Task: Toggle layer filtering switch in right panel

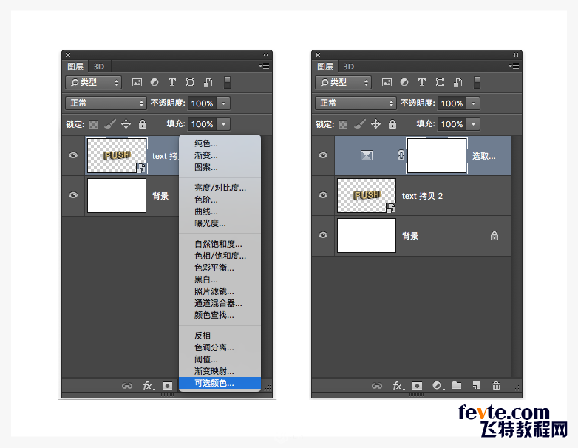Action: point(477,83)
